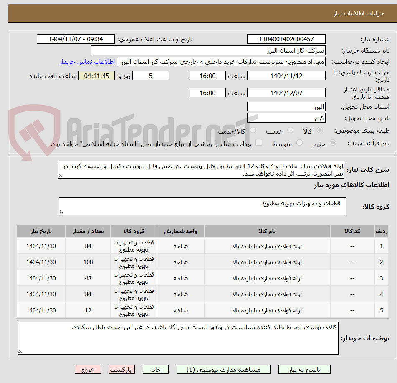Click the quantity 108 in row 2

click(88, 262)
